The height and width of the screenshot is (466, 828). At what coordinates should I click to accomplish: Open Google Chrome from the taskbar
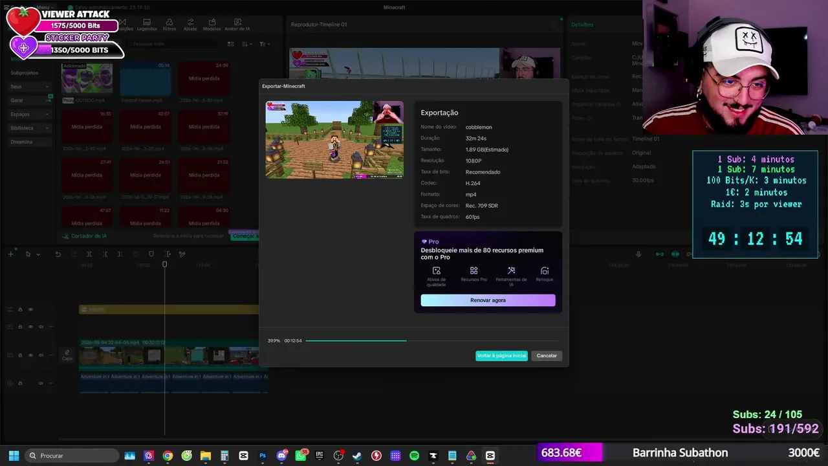[x=168, y=456]
